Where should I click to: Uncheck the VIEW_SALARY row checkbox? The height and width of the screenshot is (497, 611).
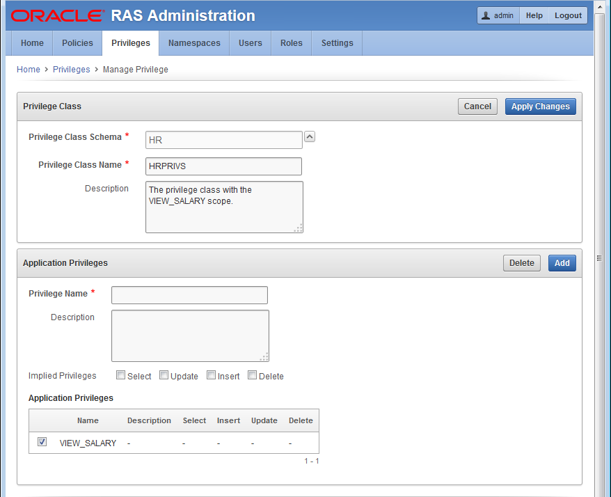[x=42, y=442]
